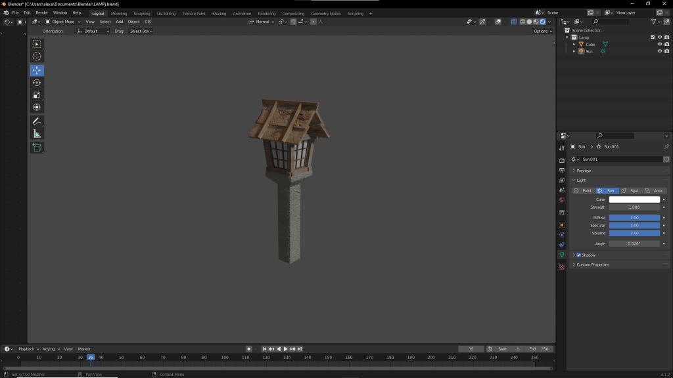Select the Scale tool in the toolbar

click(x=37, y=95)
